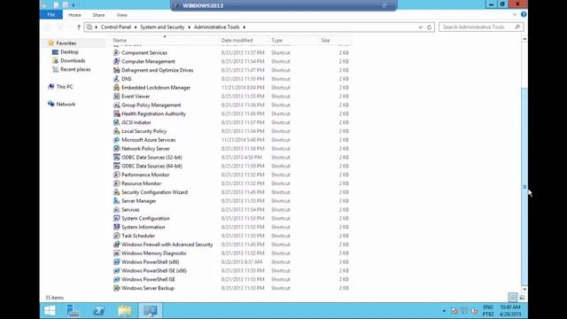Open File Explorer from the taskbar
This screenshot has width=567, height=319.
pos(125,311)
